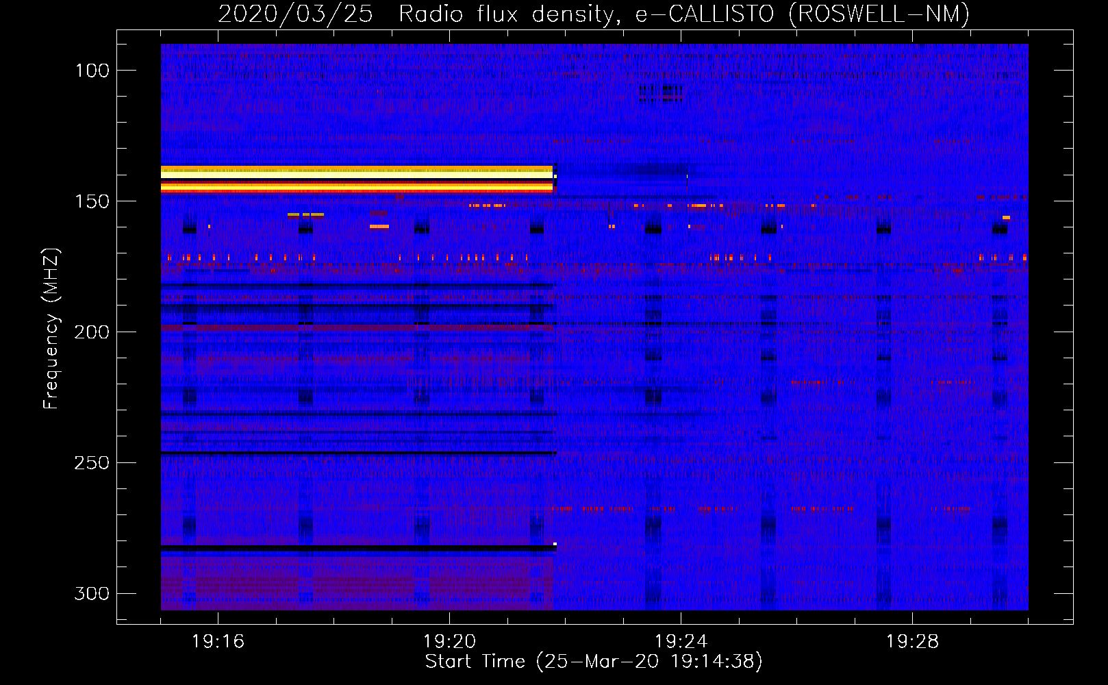The width and height of the screenshot is (1108, 685).
Task: Click the 19:20 time tick label
Action: (x=449, y=642)
